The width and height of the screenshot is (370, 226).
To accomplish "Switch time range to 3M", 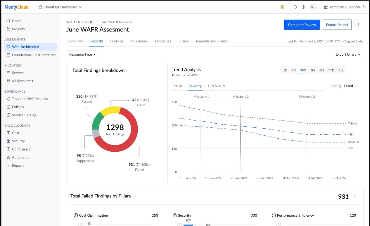I will pyautogui.click(x=312, y=70).
